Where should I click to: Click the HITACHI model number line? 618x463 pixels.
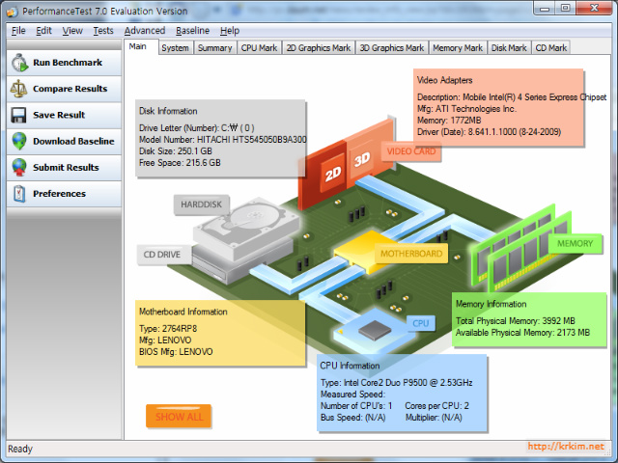[x=223, y=139]
